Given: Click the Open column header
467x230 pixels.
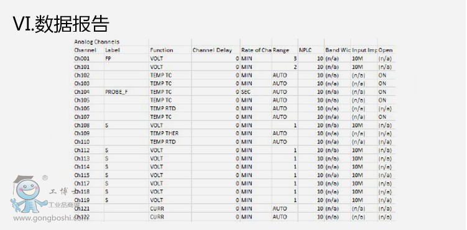Looking at the screenshot, I should pos(386,50).
